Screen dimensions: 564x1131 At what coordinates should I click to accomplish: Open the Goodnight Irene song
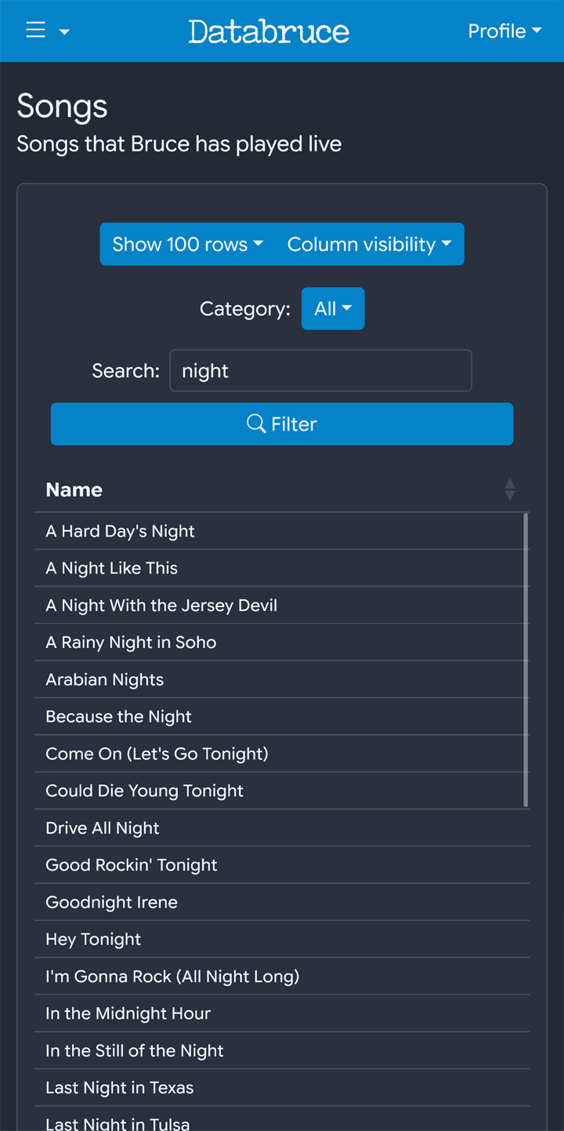[x=112, y=902]
